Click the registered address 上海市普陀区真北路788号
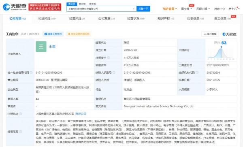This screenshot has height=147, width=243. (x=55, y=114)
